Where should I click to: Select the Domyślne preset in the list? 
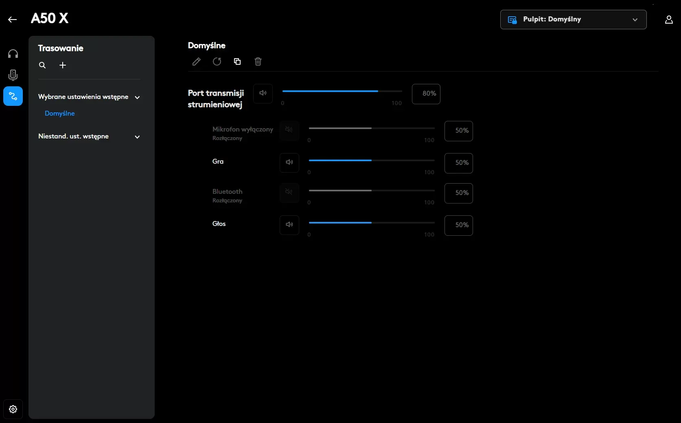pos(60,114)
